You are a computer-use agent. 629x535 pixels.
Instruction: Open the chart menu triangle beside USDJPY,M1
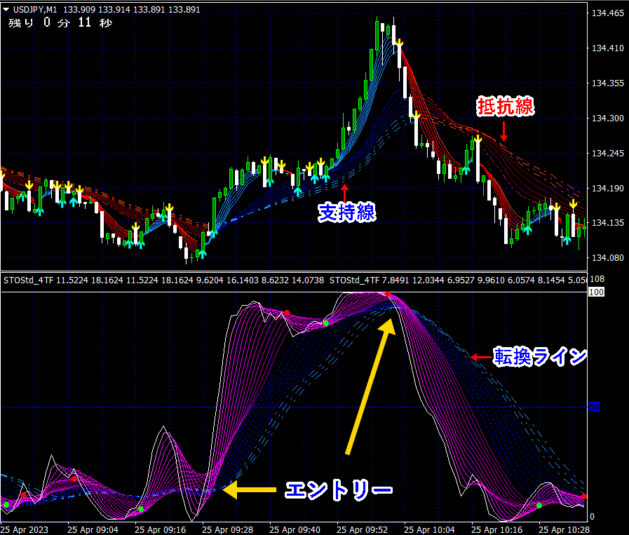click(7, 10)
